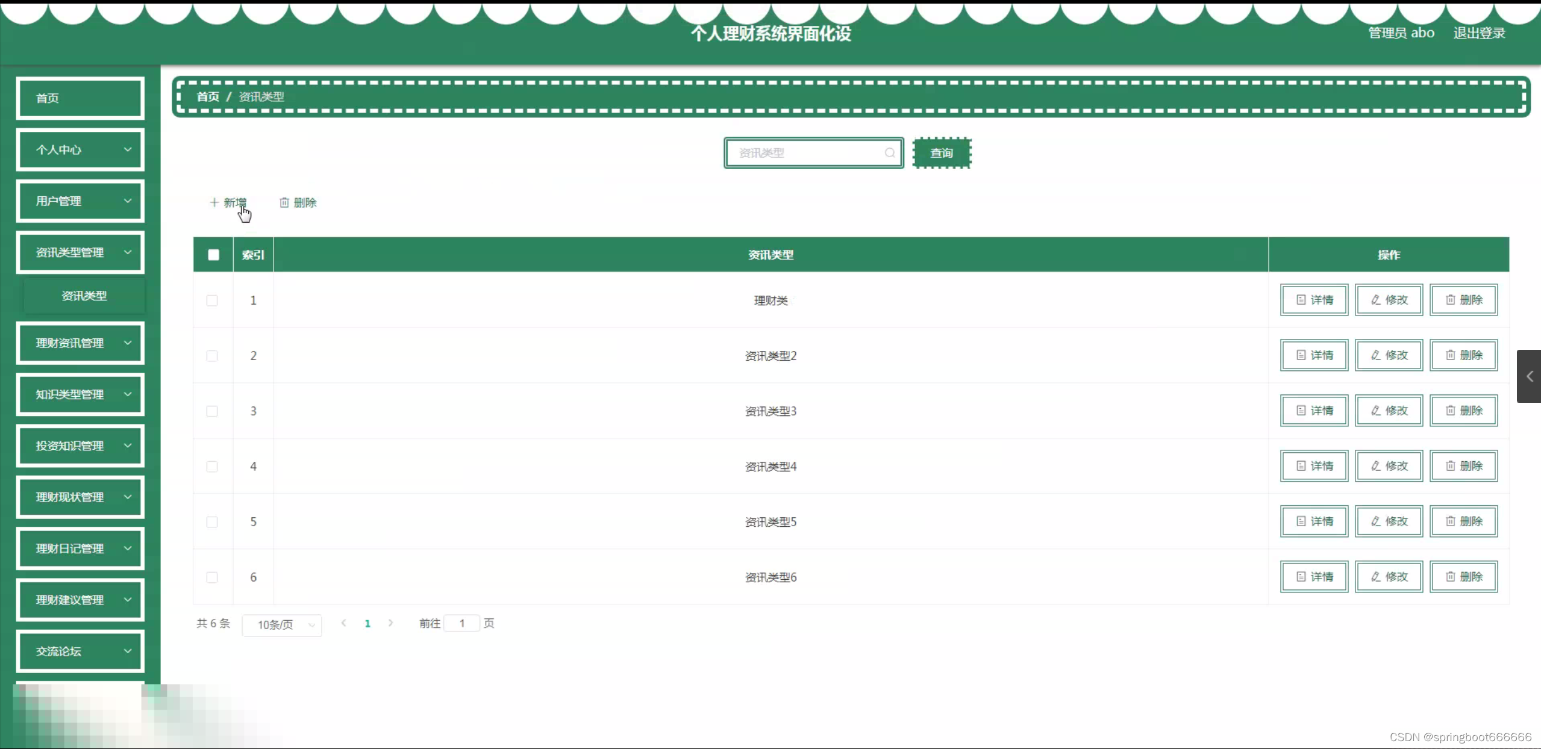Toggle the select-all header checkbox

tap(213, 255)
